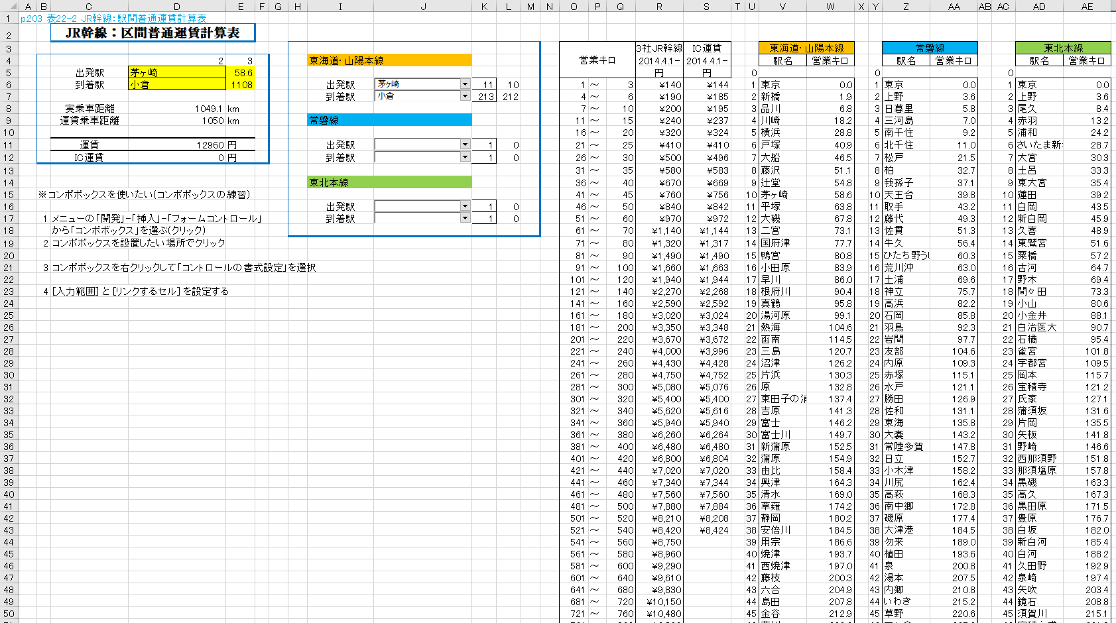Click the station cell 小田原
Image resolution: width=1116 pixels, height=623 pixels.
tap(782, 268)
